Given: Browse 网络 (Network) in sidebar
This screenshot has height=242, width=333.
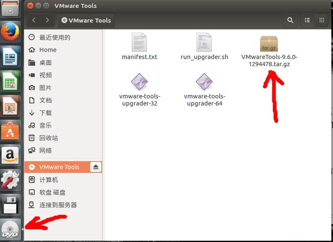Looking at the screenshot, I should pyautogui.click(x=63, y=150).
